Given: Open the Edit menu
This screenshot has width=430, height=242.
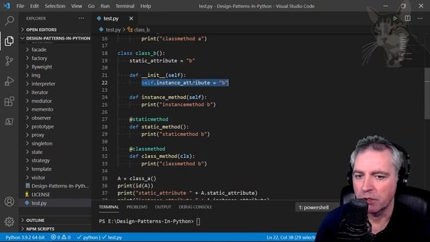Looking at the screenshot, I should [x=34, y=6].
